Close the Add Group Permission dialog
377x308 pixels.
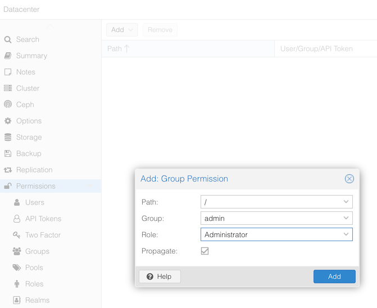(x=349, y=179)
